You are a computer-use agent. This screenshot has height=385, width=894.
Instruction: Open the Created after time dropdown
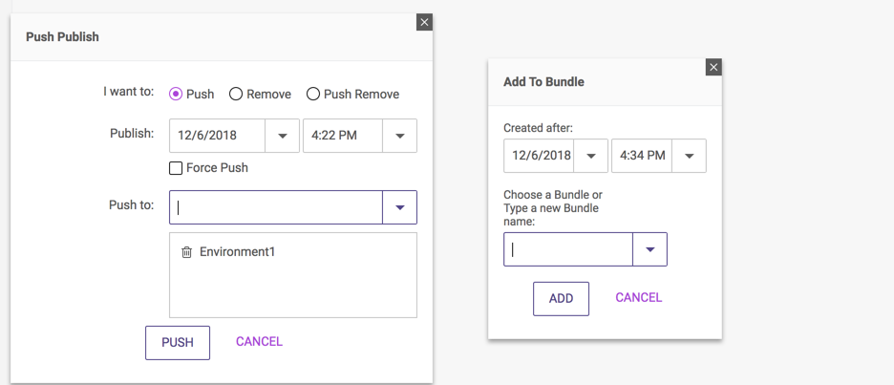coord(689,156)
